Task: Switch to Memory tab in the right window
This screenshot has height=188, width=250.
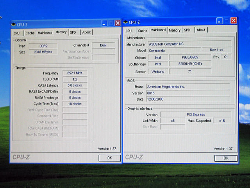Action: (x=175, y=30)
